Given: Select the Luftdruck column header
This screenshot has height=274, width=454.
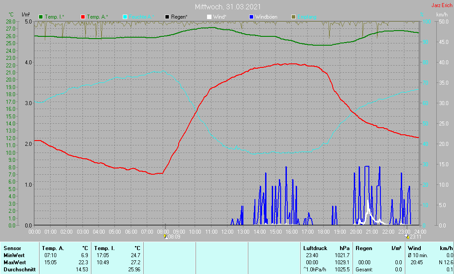Looking at the screenshot, I should tap(315, 248).
